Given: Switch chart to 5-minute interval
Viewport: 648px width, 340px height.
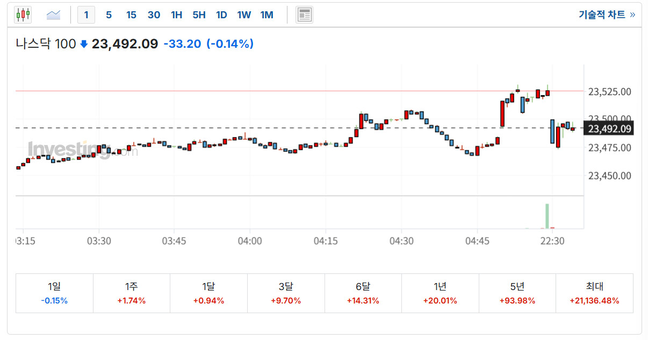Looking at the screenshot, I should [109, 15].
